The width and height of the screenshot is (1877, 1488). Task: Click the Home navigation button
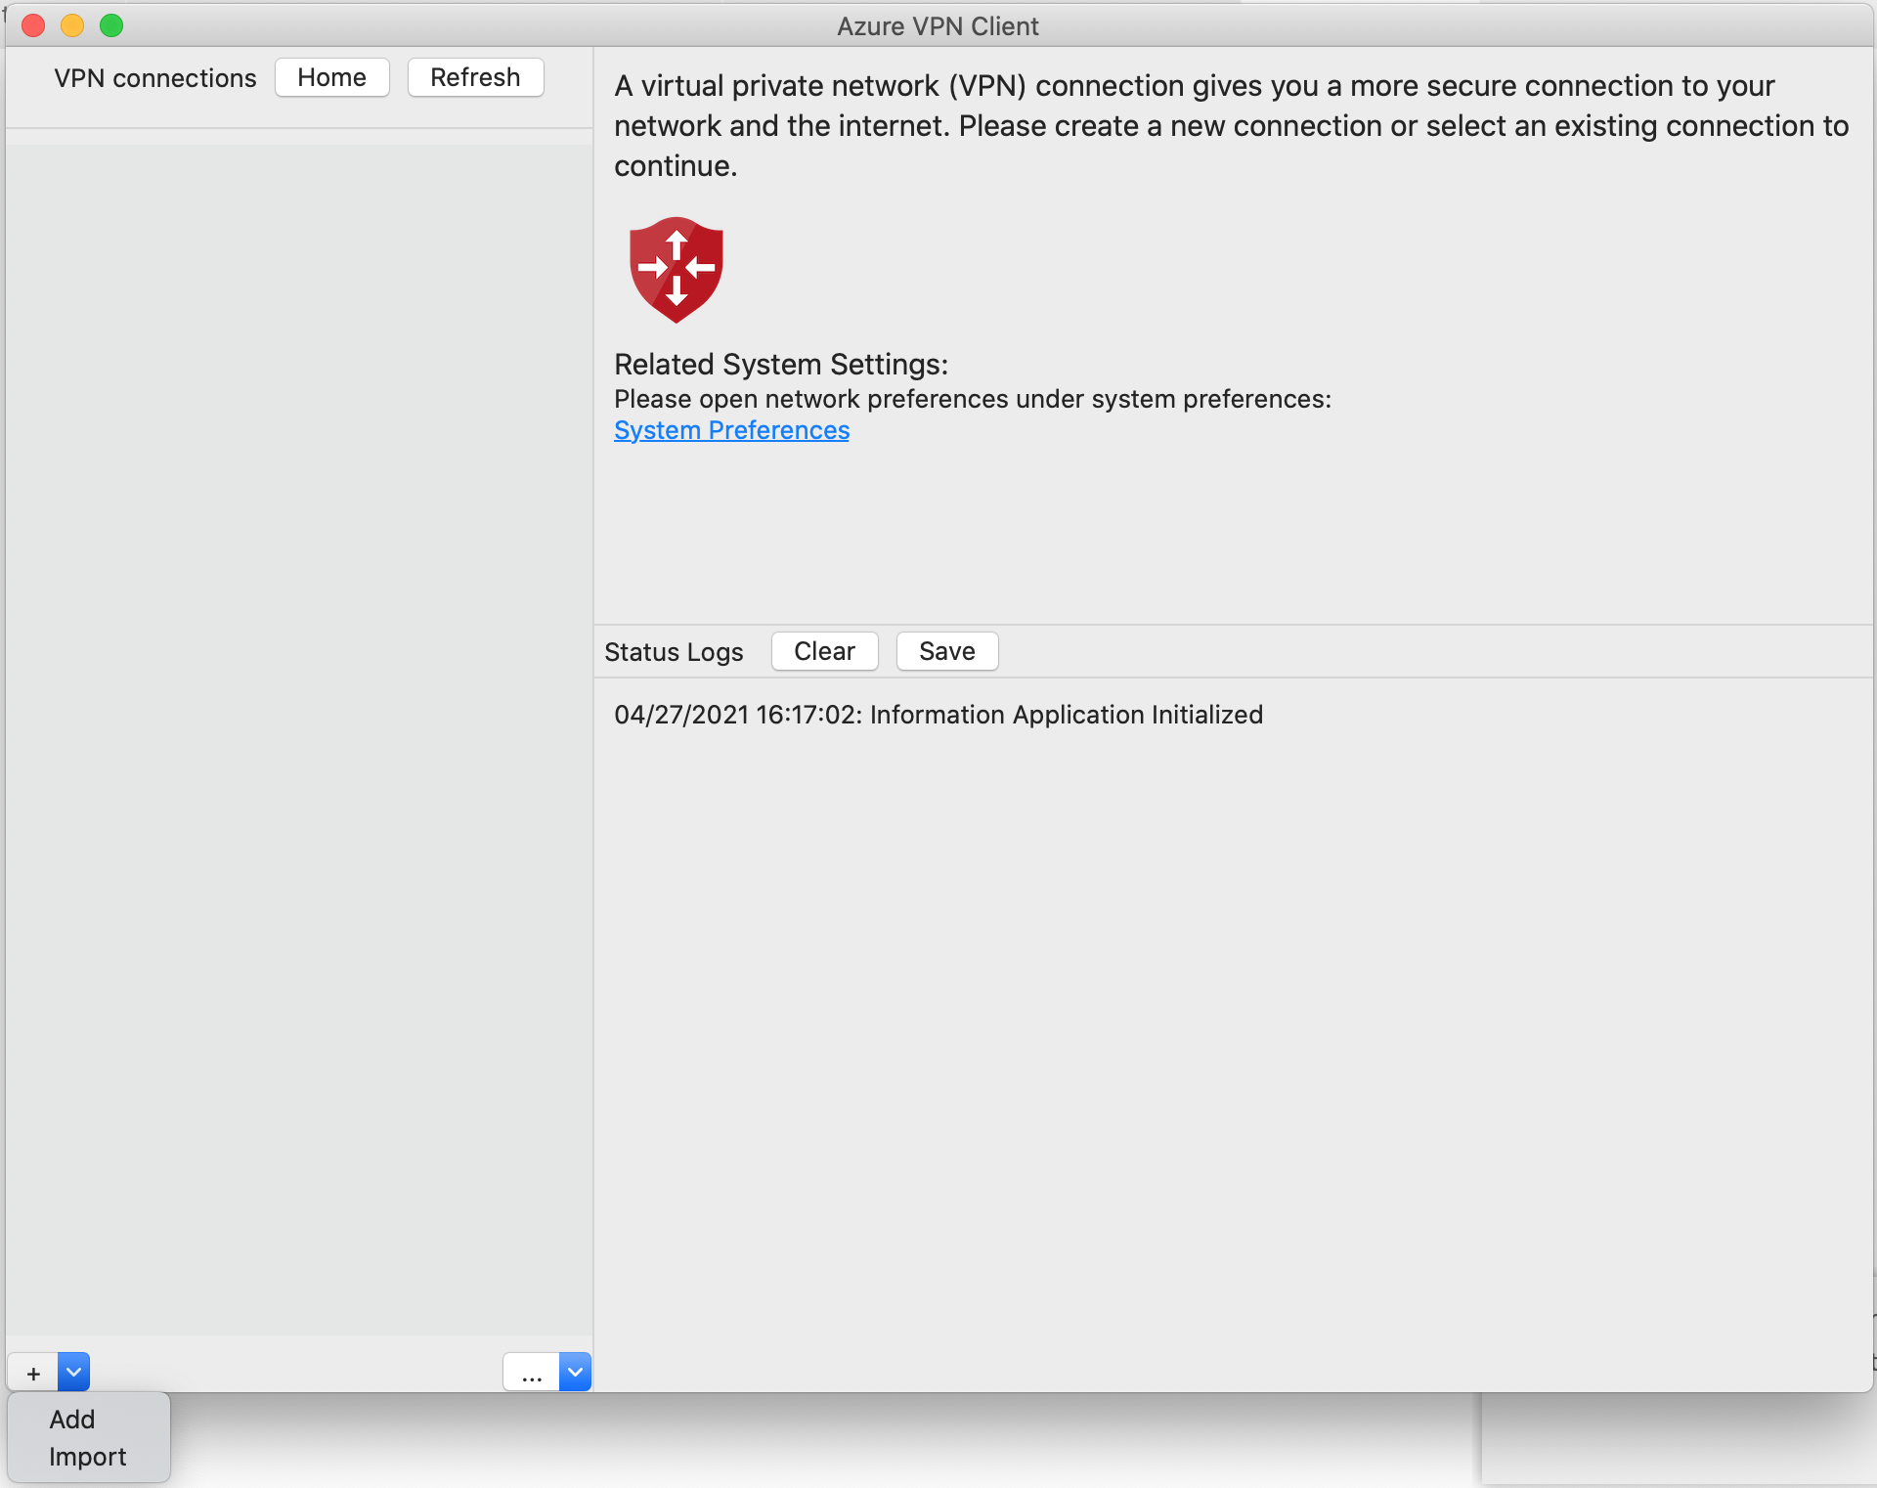click(332, 76)
